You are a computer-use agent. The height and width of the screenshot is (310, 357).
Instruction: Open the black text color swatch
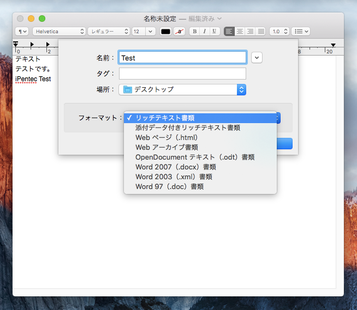[x=165, y=32]
